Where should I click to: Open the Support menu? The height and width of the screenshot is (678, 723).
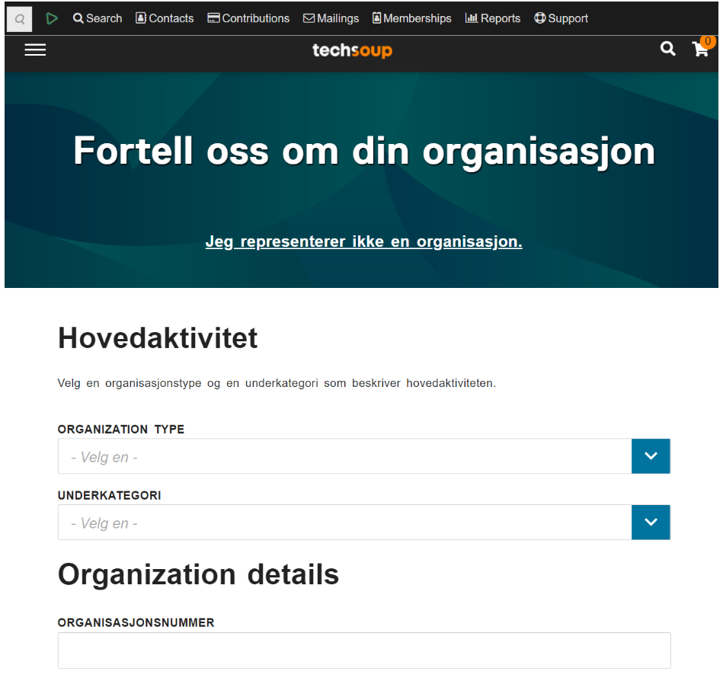[x=561, y=18]
